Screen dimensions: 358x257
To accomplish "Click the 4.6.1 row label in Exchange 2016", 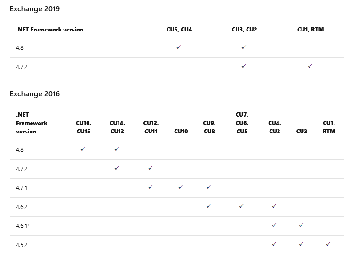I will (x=22, y=226).
